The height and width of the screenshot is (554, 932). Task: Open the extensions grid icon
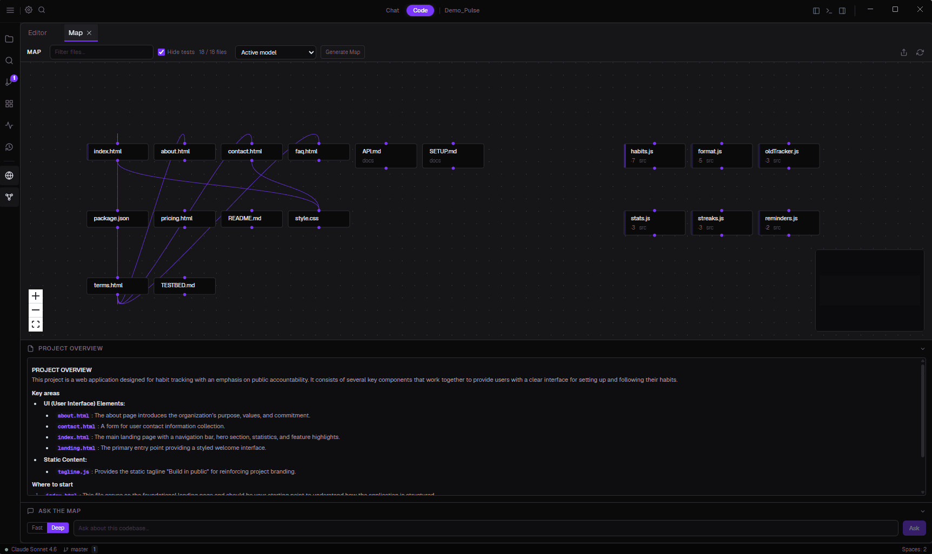(x=9, y=104)
